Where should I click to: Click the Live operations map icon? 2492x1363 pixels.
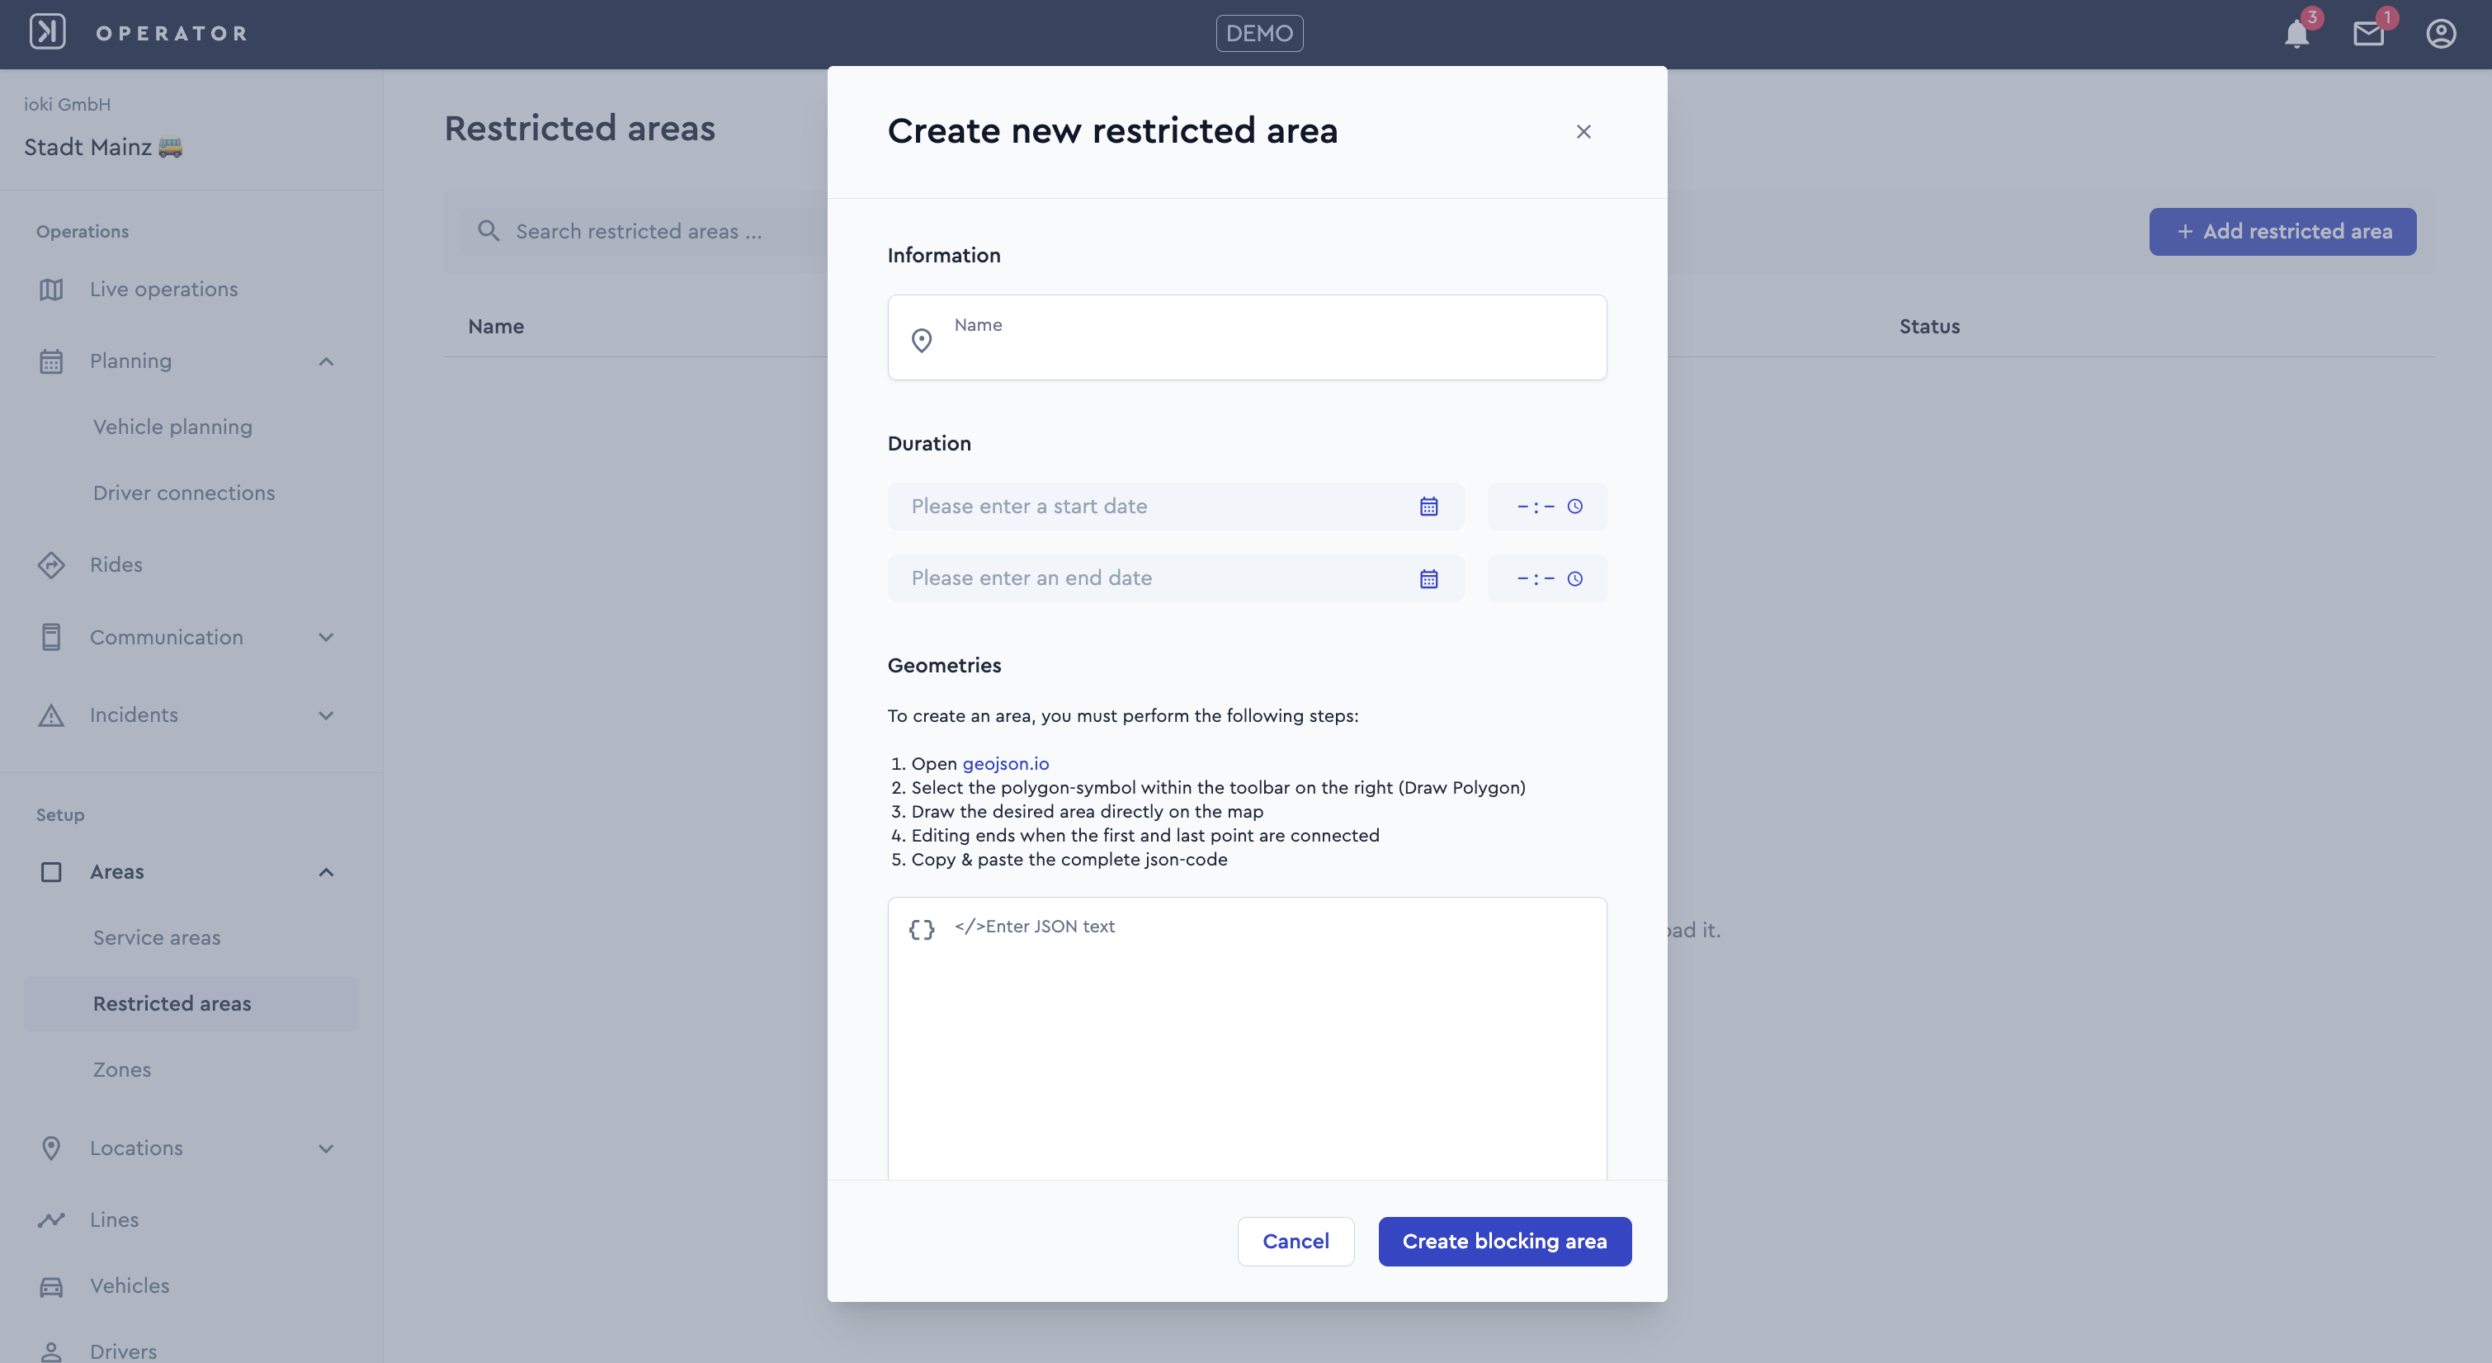(x=51, y=290)
